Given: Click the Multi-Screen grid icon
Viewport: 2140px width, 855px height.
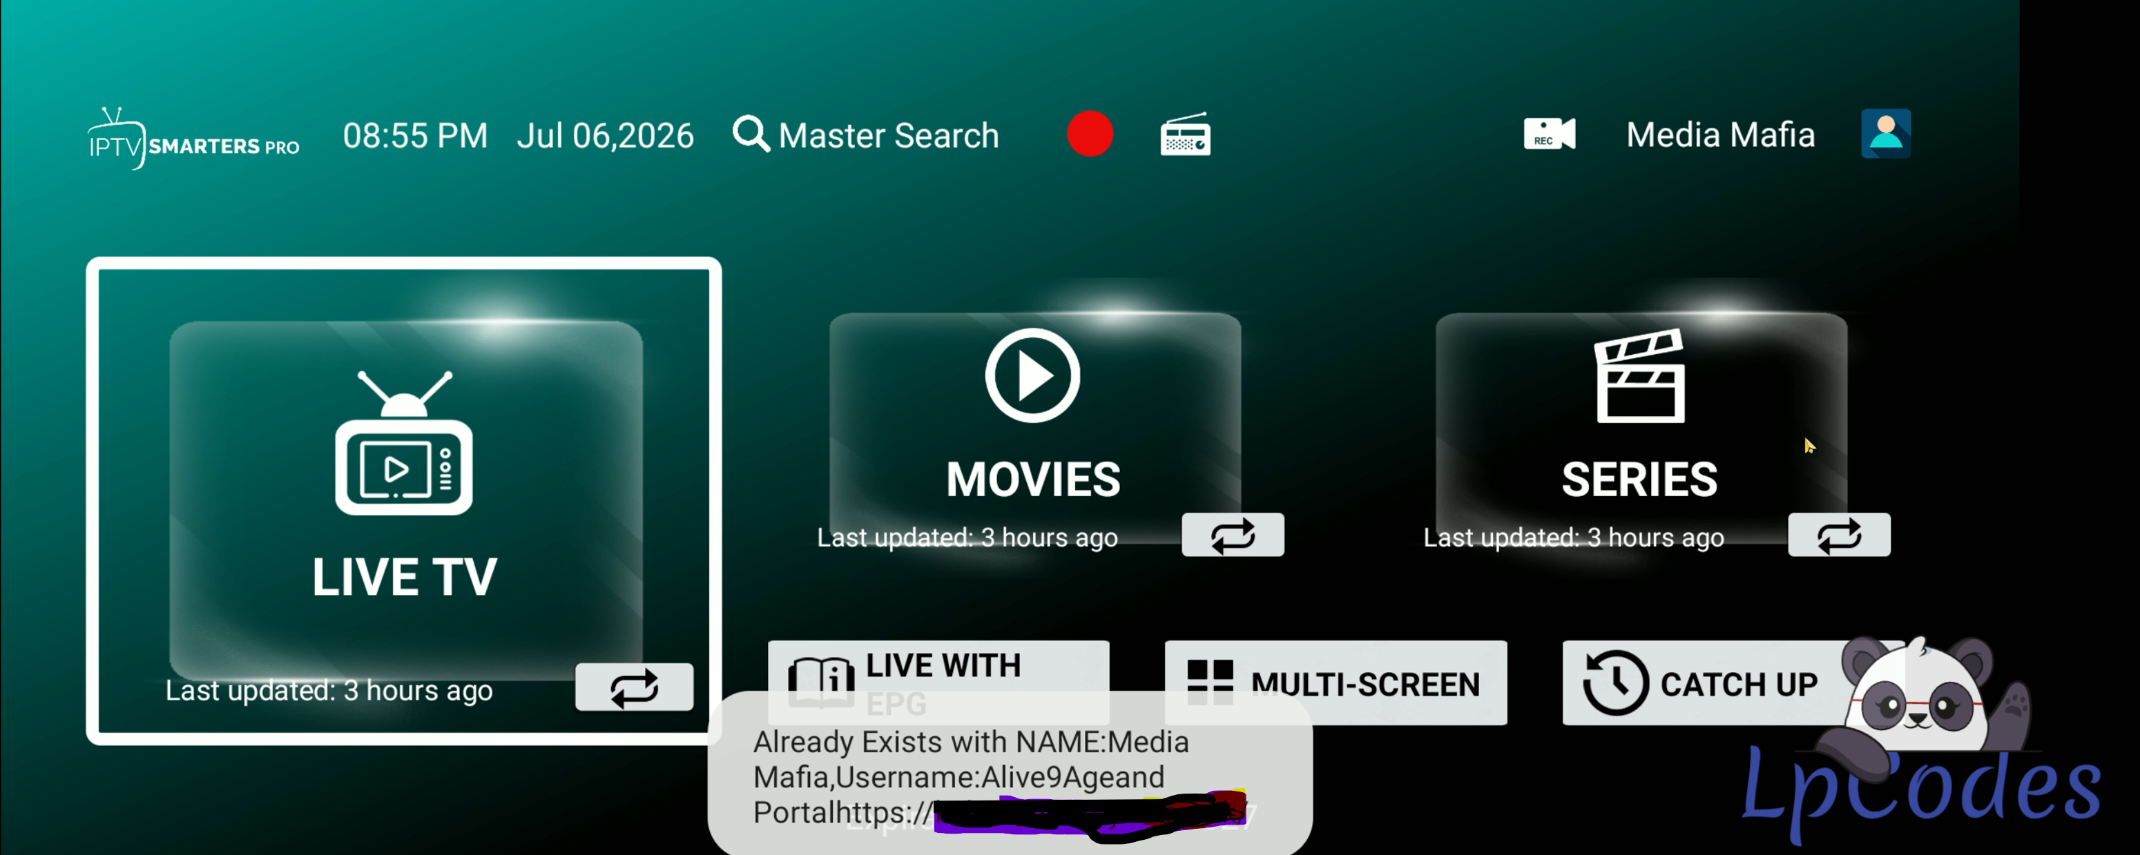Looking at the screenshot, I should pyautogui.click(x=1210, y=682).
